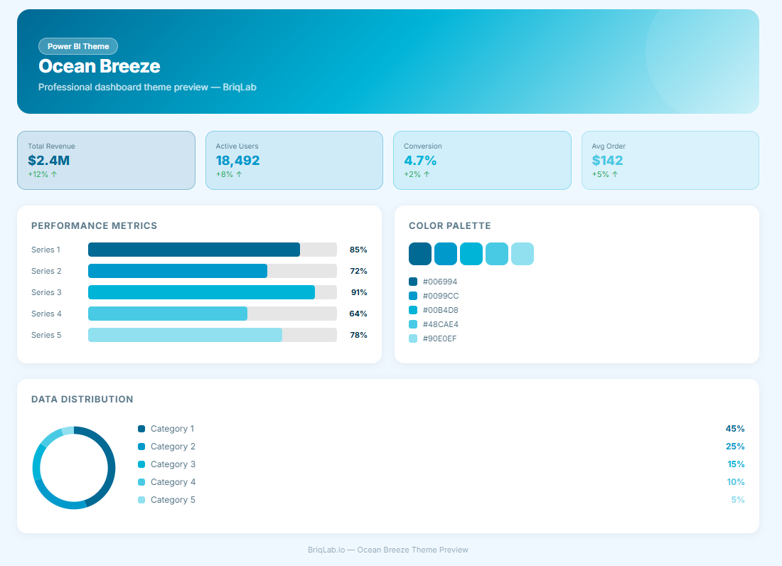The image size is (782, 566).
Task: Click the small square beside #0099CC
Action: click(413, 296)
